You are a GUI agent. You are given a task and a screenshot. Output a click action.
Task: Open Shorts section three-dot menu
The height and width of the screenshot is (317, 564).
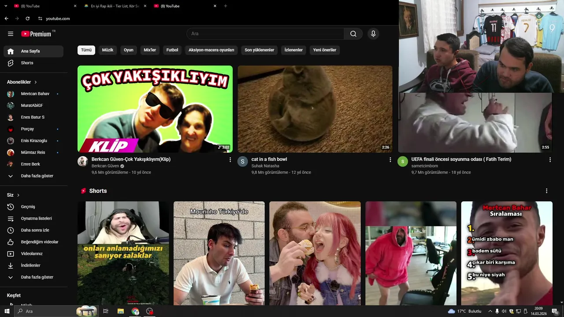point(546,191)
